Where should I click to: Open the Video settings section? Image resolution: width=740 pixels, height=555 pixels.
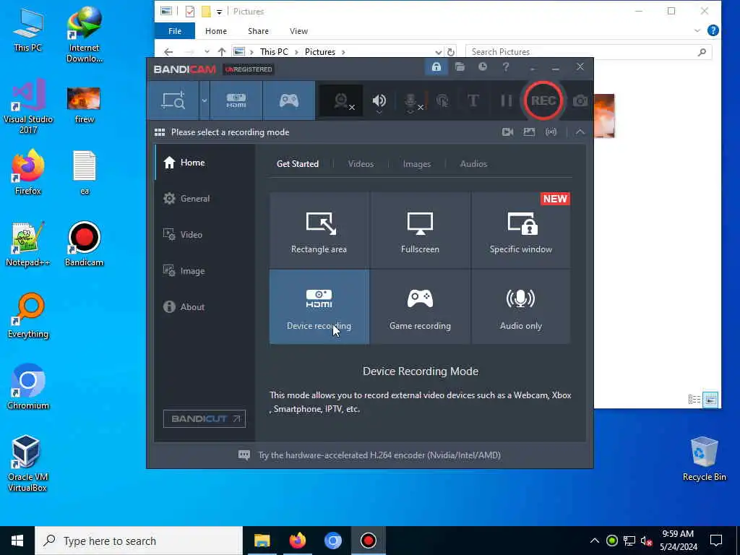click(x=205, y=235)
